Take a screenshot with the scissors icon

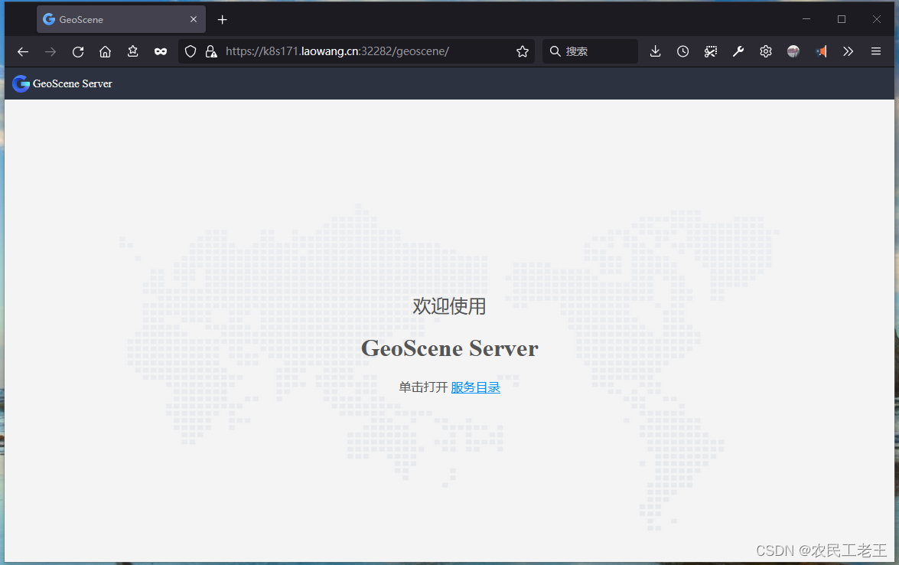point(710,51)
